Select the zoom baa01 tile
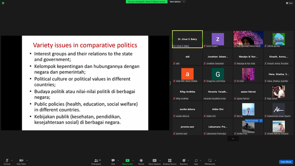The image size is (295, 166). tap(218, 39)
